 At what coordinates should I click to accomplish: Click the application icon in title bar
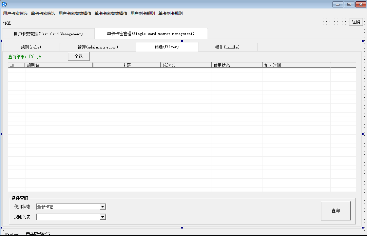4,4
